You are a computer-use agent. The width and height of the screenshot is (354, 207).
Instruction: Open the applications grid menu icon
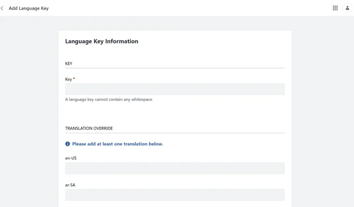click(x=335, y=8)
